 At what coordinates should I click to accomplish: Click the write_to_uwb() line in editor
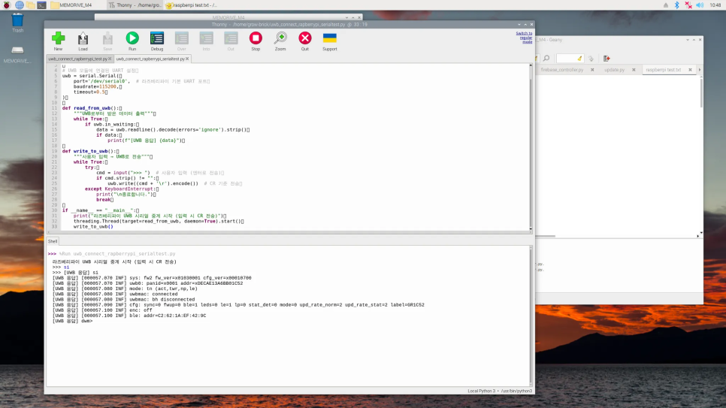coord(93,226)
